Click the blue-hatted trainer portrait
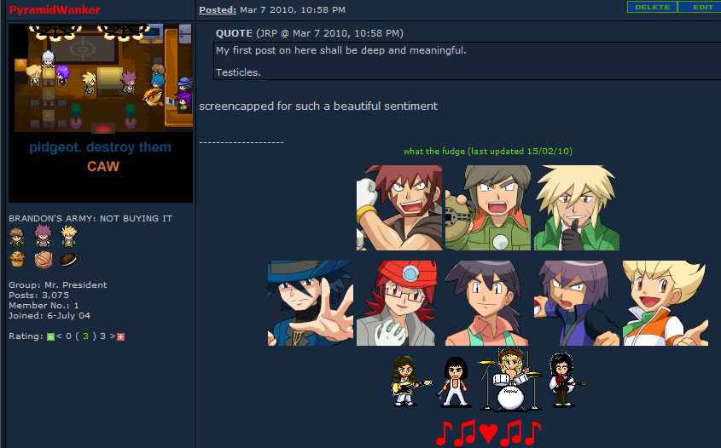 (311, 303)
